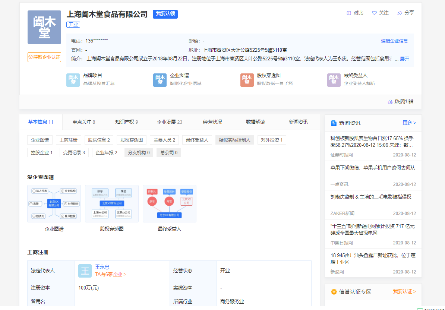This screenshot has width=445, height=310.
Task: Select the 分支机构 0 chip
Action: [139, 153]
